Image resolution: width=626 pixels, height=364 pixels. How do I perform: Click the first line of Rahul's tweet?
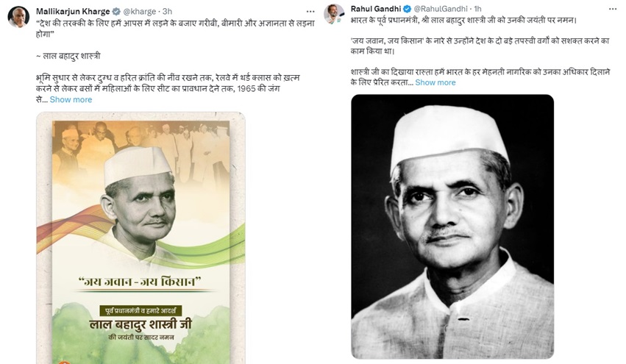point(463,20)
